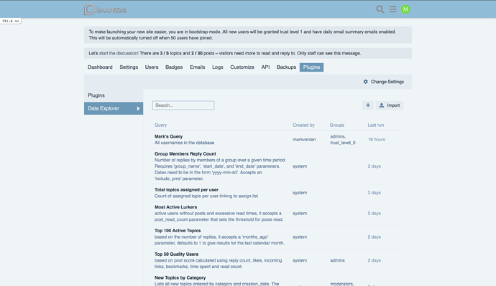Open the Most Active Lurkers query
Image resolution: width=496 pixels, height=286 pixels.
tap(176, 207)
